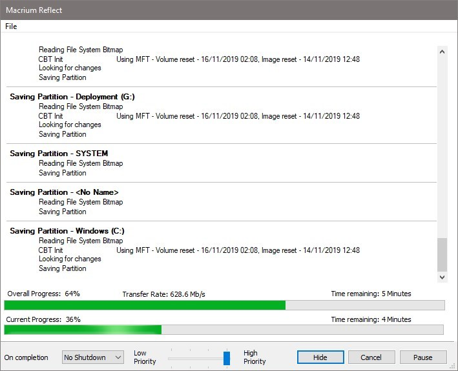458x371 pixels.
Task: Select the 'Saving Partition - Deployment (G:)' heading
Action: pos(72,97)
